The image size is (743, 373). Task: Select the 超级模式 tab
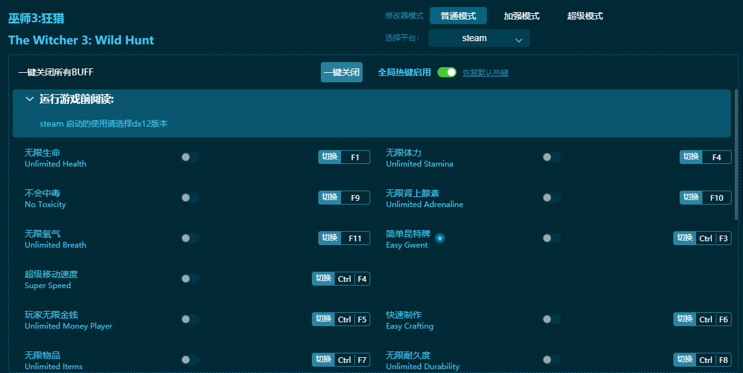coord(585,16)
